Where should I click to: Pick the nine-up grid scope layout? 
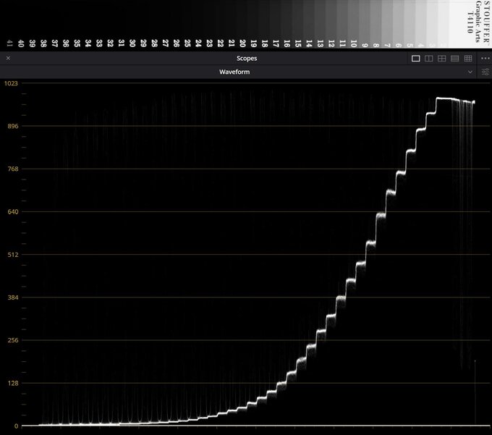coord(468,59)
